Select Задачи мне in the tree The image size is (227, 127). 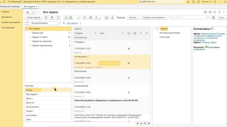38,33
